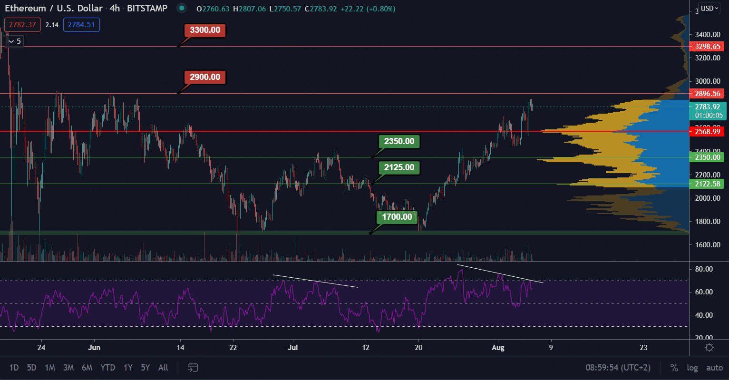Select the 2900.00 red callout label

(x=205, y=77)
